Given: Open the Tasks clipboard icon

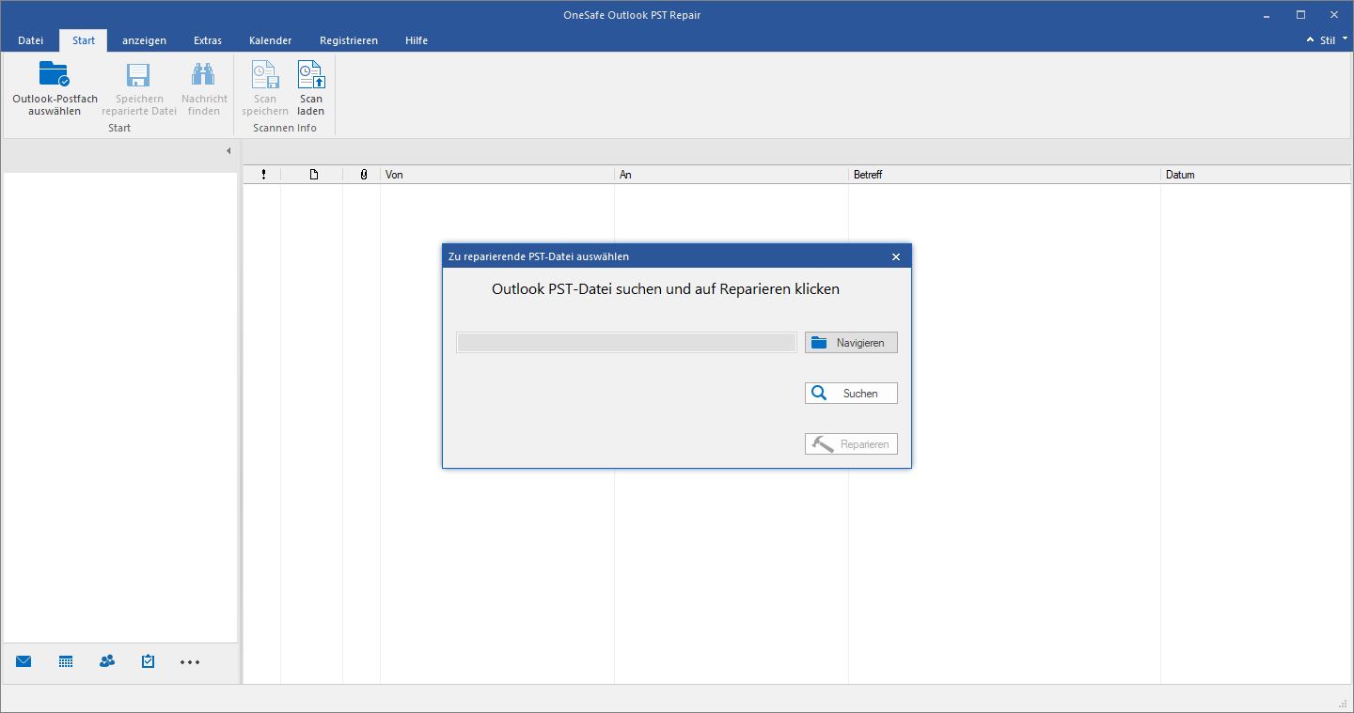Looking at the screenshot, I should 148,661.
